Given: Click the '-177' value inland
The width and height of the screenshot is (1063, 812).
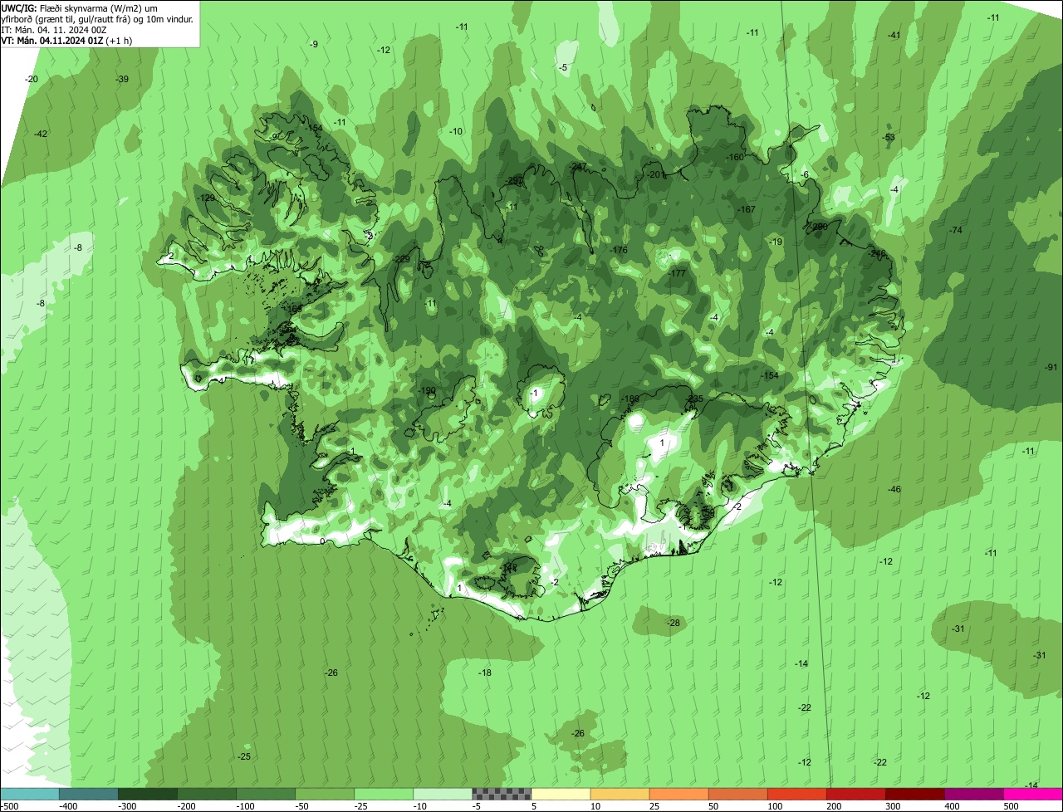Looking at the screenshot, I should pyautogui.click(x=678, y=273).
